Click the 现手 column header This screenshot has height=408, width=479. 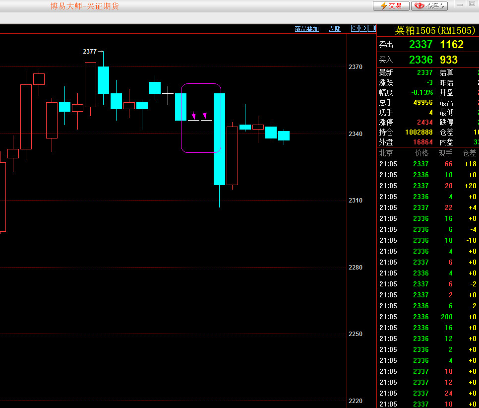(x=445, y=153)
